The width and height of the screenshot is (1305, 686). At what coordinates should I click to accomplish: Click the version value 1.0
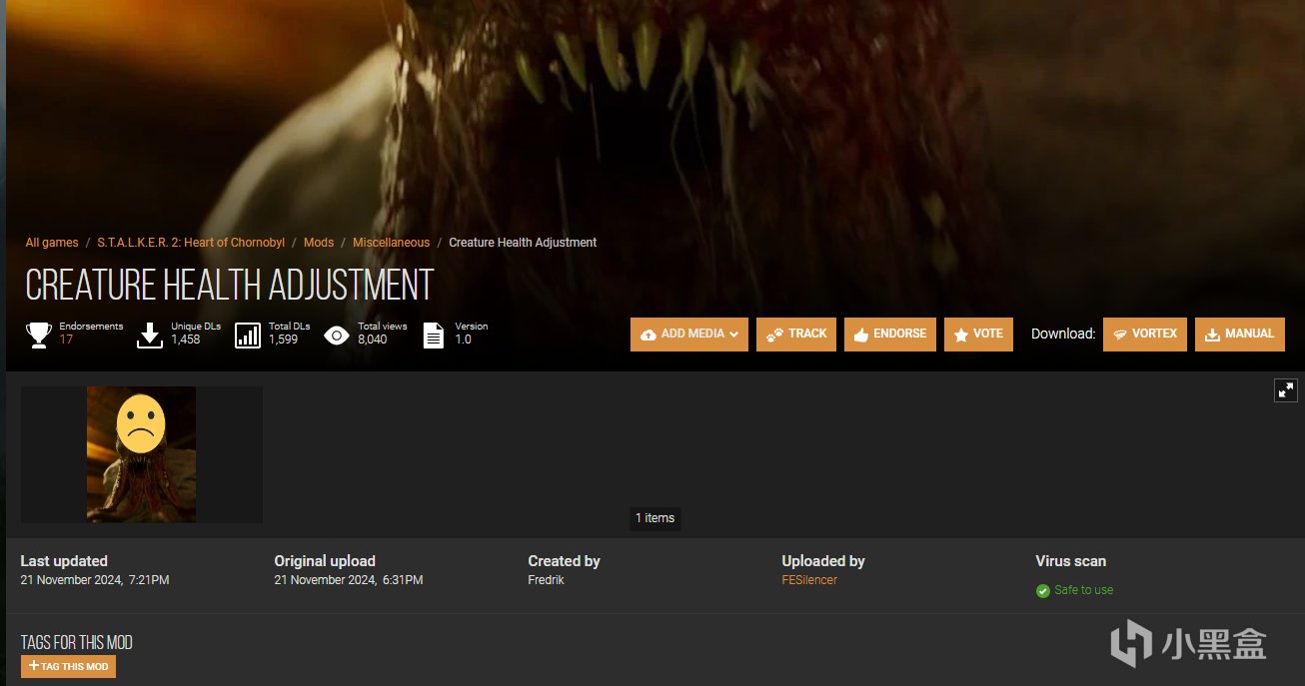click(463, 340)
